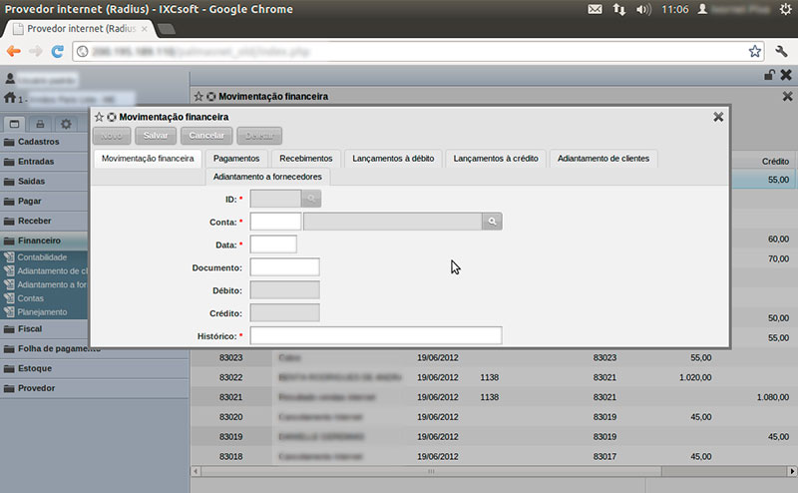Open the Chrome wrench menu

781,51
